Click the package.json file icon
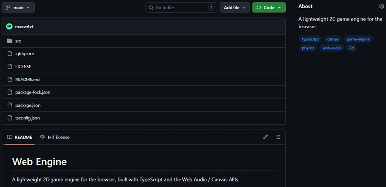386x187 pixels. 10,105
